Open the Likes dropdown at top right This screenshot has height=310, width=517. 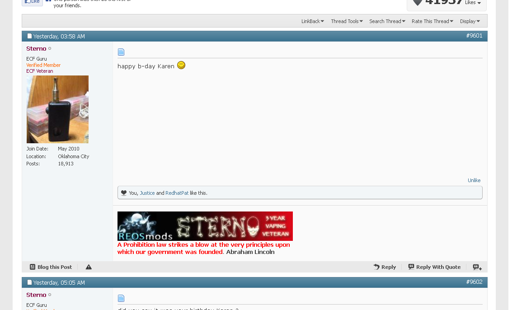[473, 3]
